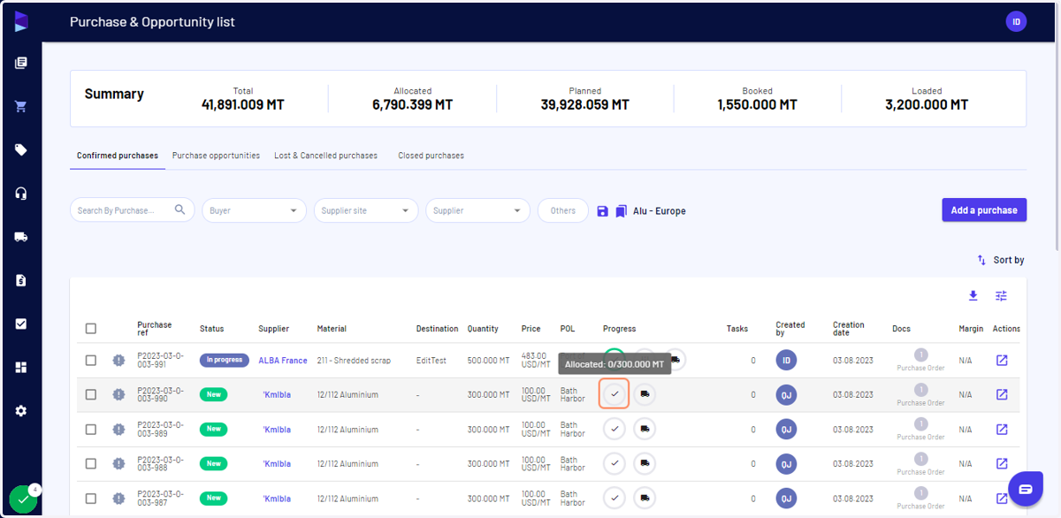Click the Add a purchase button
The height and width of the screenshot is (518, 1061).
[984, 210]
